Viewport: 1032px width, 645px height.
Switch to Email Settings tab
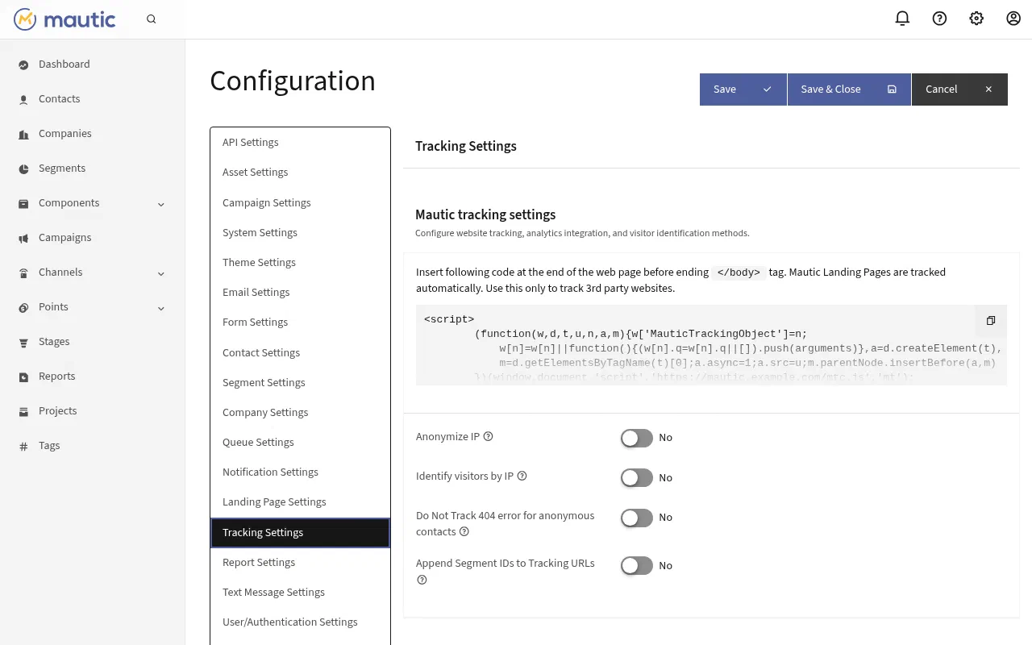tap(300, 293)
